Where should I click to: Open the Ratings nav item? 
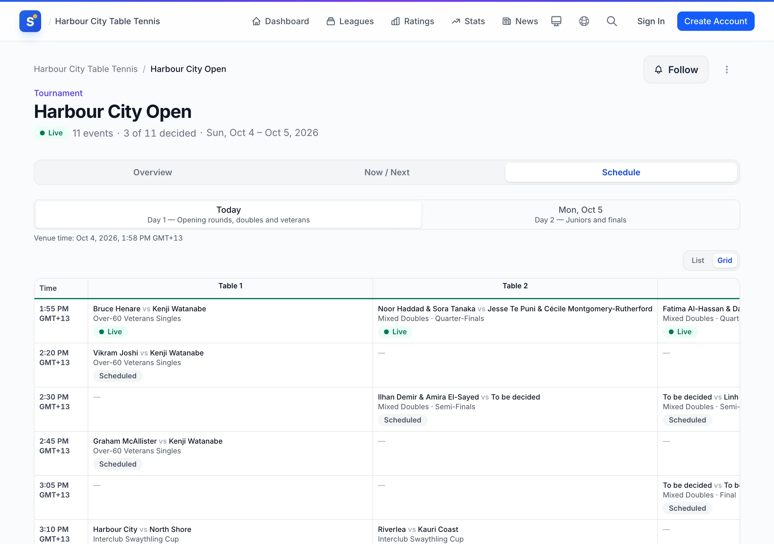[412, 21]
